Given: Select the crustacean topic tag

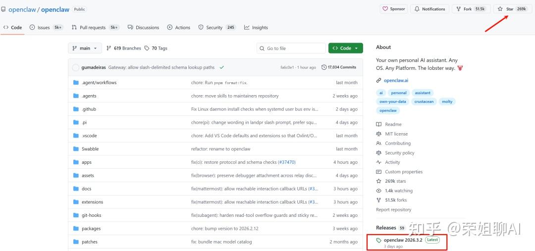Looking at the screenshot, I should click(x=424, y=101).
